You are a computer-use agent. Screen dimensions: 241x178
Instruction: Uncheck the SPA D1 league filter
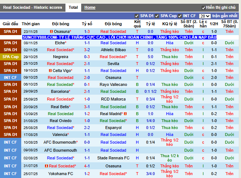(x=136, y=16)
